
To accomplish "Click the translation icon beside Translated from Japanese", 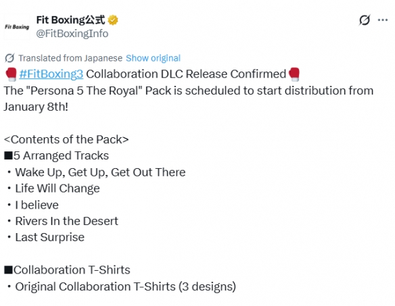I will (9, 58).
